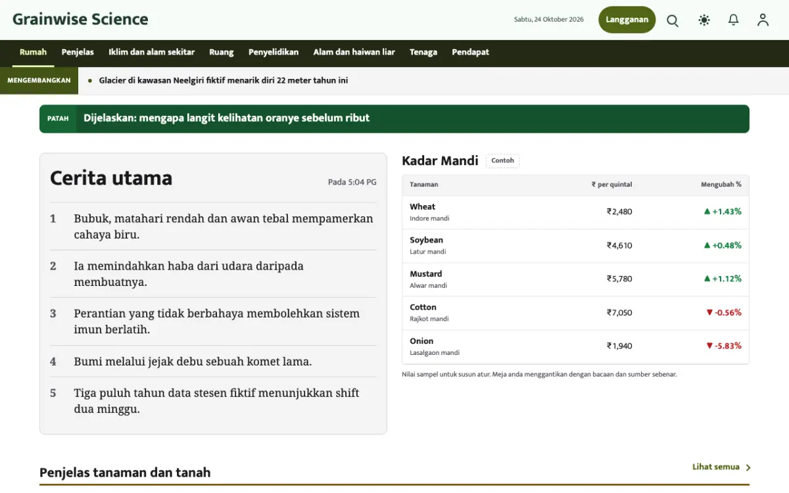Click the Soybean change +0.48%
This screenshot has height=493, width=789.
(723, 245)
